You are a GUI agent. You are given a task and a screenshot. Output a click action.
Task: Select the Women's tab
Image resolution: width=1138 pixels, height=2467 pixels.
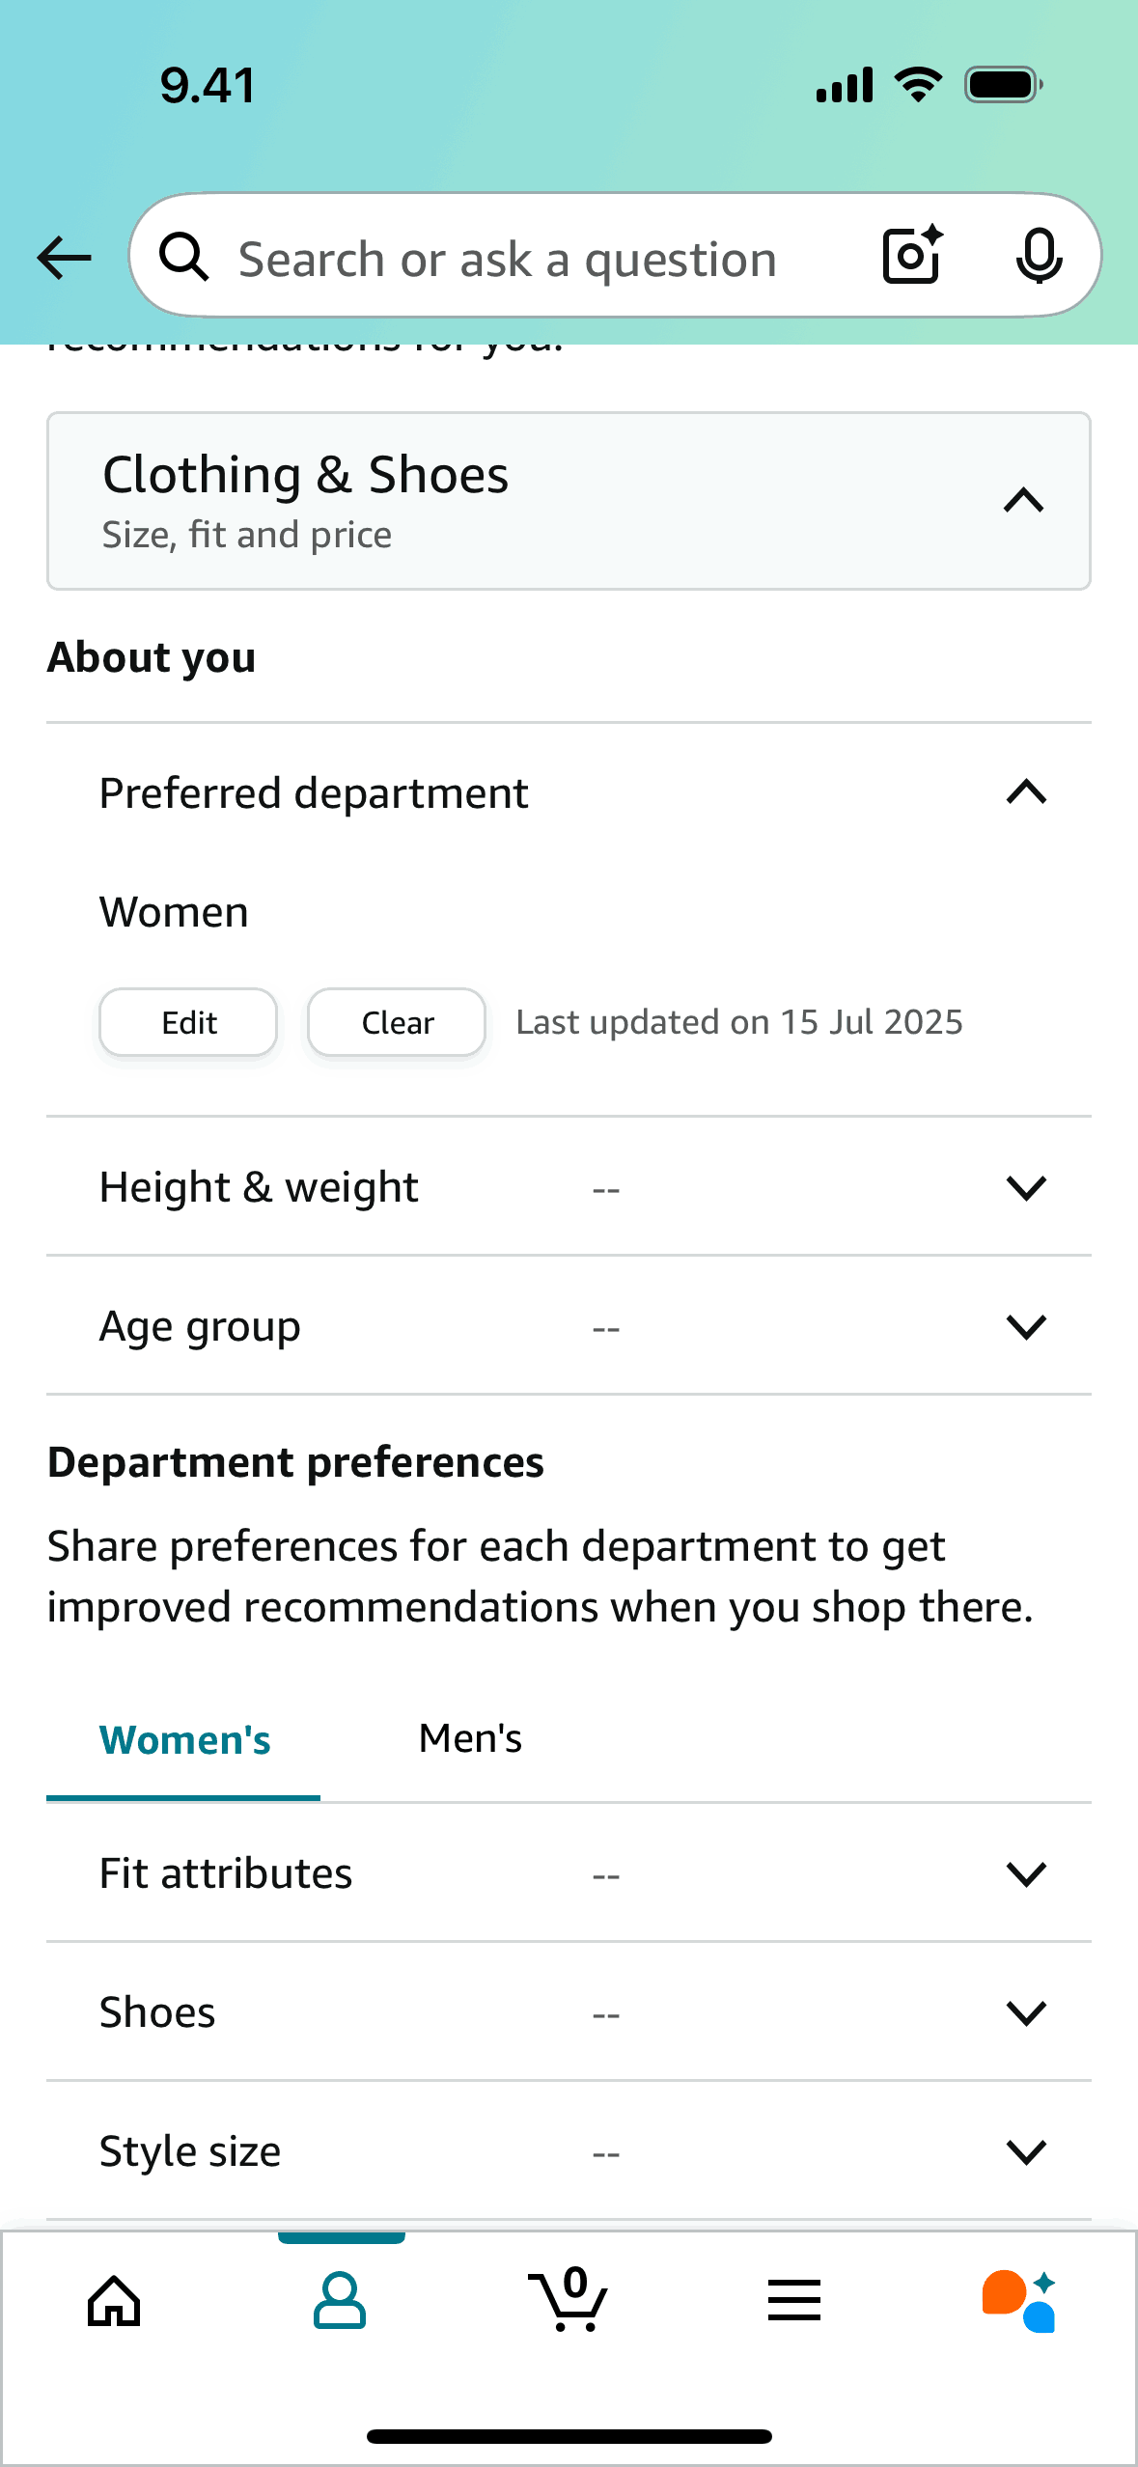coord(184,1738)
